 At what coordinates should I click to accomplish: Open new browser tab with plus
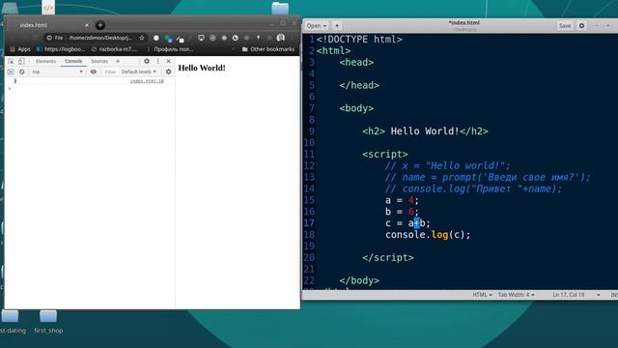coord(100,25)
